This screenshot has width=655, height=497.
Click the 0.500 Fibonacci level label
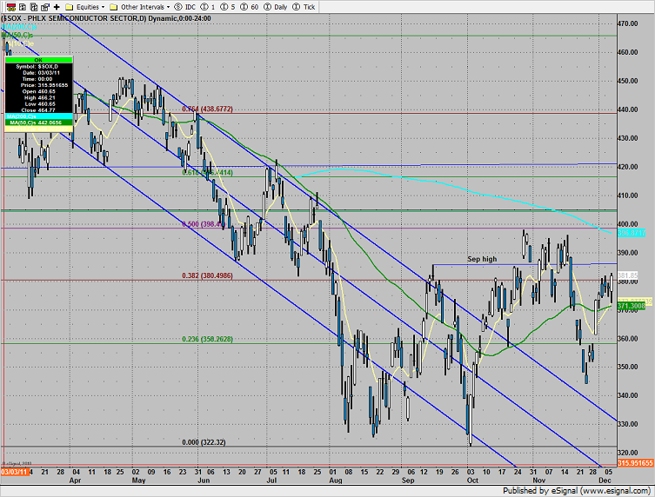click(204, 224)
